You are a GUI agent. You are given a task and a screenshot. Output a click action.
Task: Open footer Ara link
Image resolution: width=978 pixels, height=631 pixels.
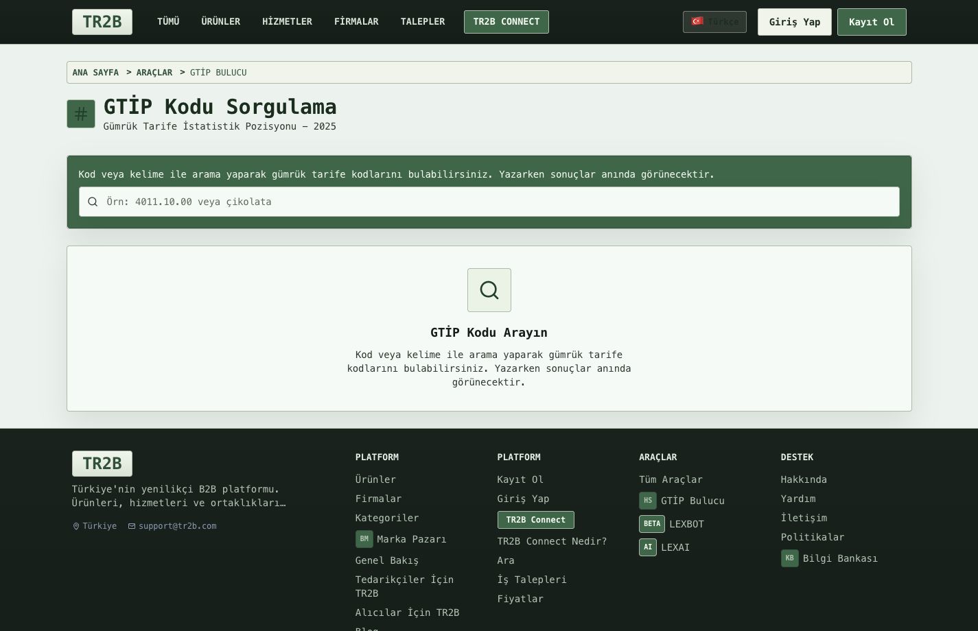(x=506, y=560)
